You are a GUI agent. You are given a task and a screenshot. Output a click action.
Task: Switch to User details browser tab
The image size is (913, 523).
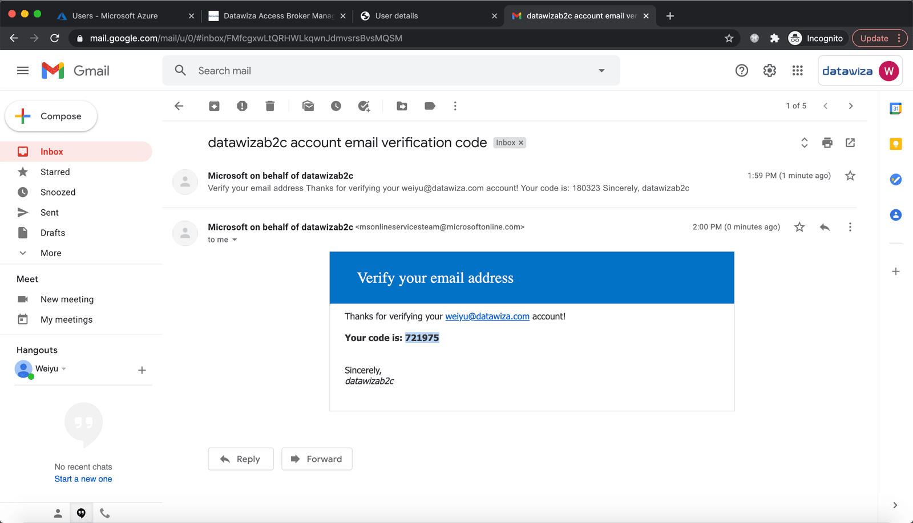point(428,16)
